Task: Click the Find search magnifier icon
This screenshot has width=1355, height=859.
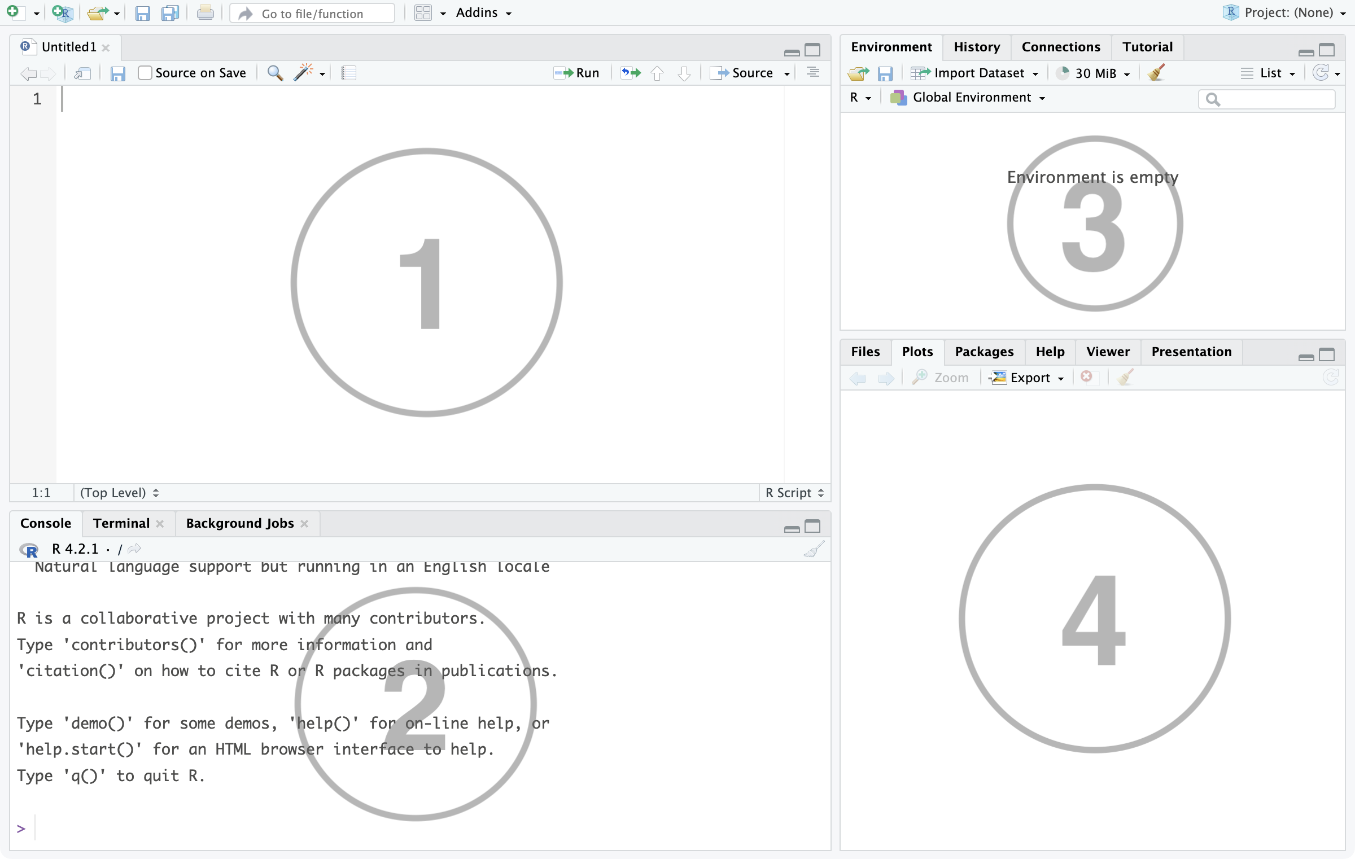Action: pos(274,72)
